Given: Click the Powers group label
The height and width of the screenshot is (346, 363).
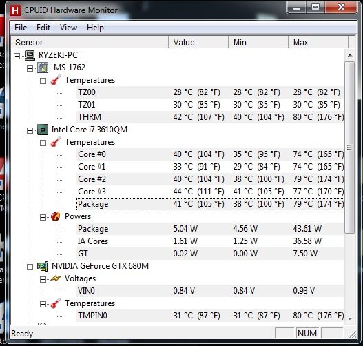Looking at the screenshot, I should pos(78,216).
